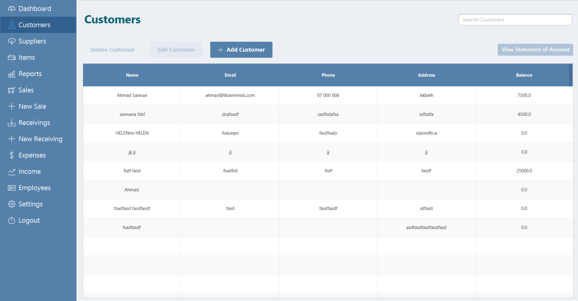The image size is (578, 301).
Task: Click the table's vertical scrollbar
Action: (570, 75)
